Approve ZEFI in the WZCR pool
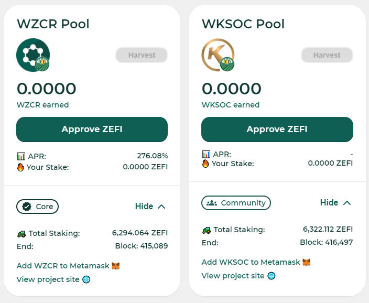369x303 pixels. tap(92, 129)
